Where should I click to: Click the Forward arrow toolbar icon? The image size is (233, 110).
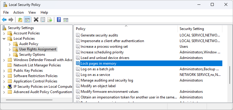click(11, 20)
